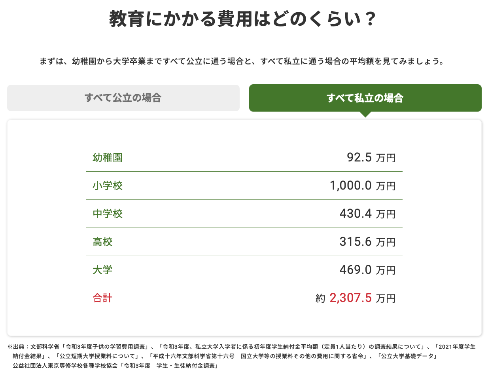Click the 315.6 万円 high school amount

coord(367,242)
